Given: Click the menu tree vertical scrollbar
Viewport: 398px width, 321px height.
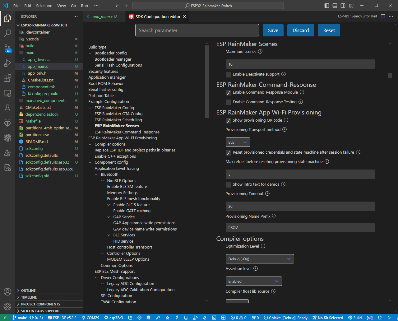Looking at the screenshot, I should click(207, 81).
